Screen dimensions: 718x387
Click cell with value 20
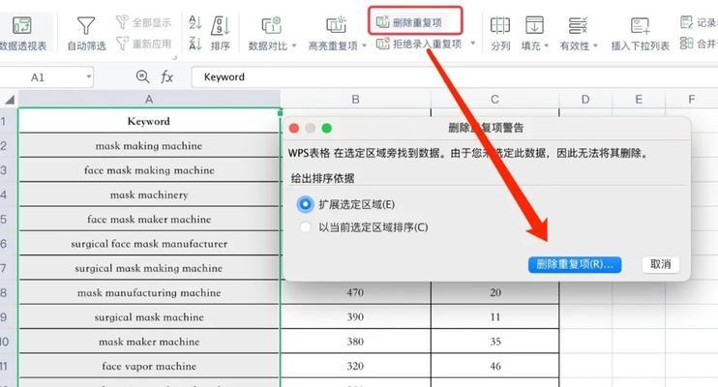[x=495, y=292]
